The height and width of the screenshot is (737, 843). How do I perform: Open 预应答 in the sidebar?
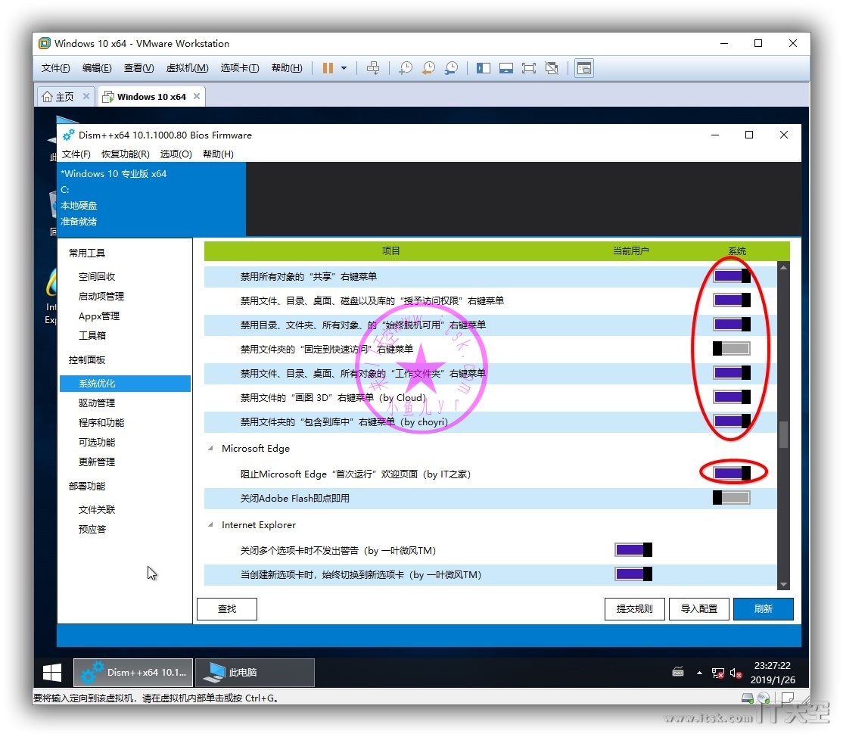(92, 529)
